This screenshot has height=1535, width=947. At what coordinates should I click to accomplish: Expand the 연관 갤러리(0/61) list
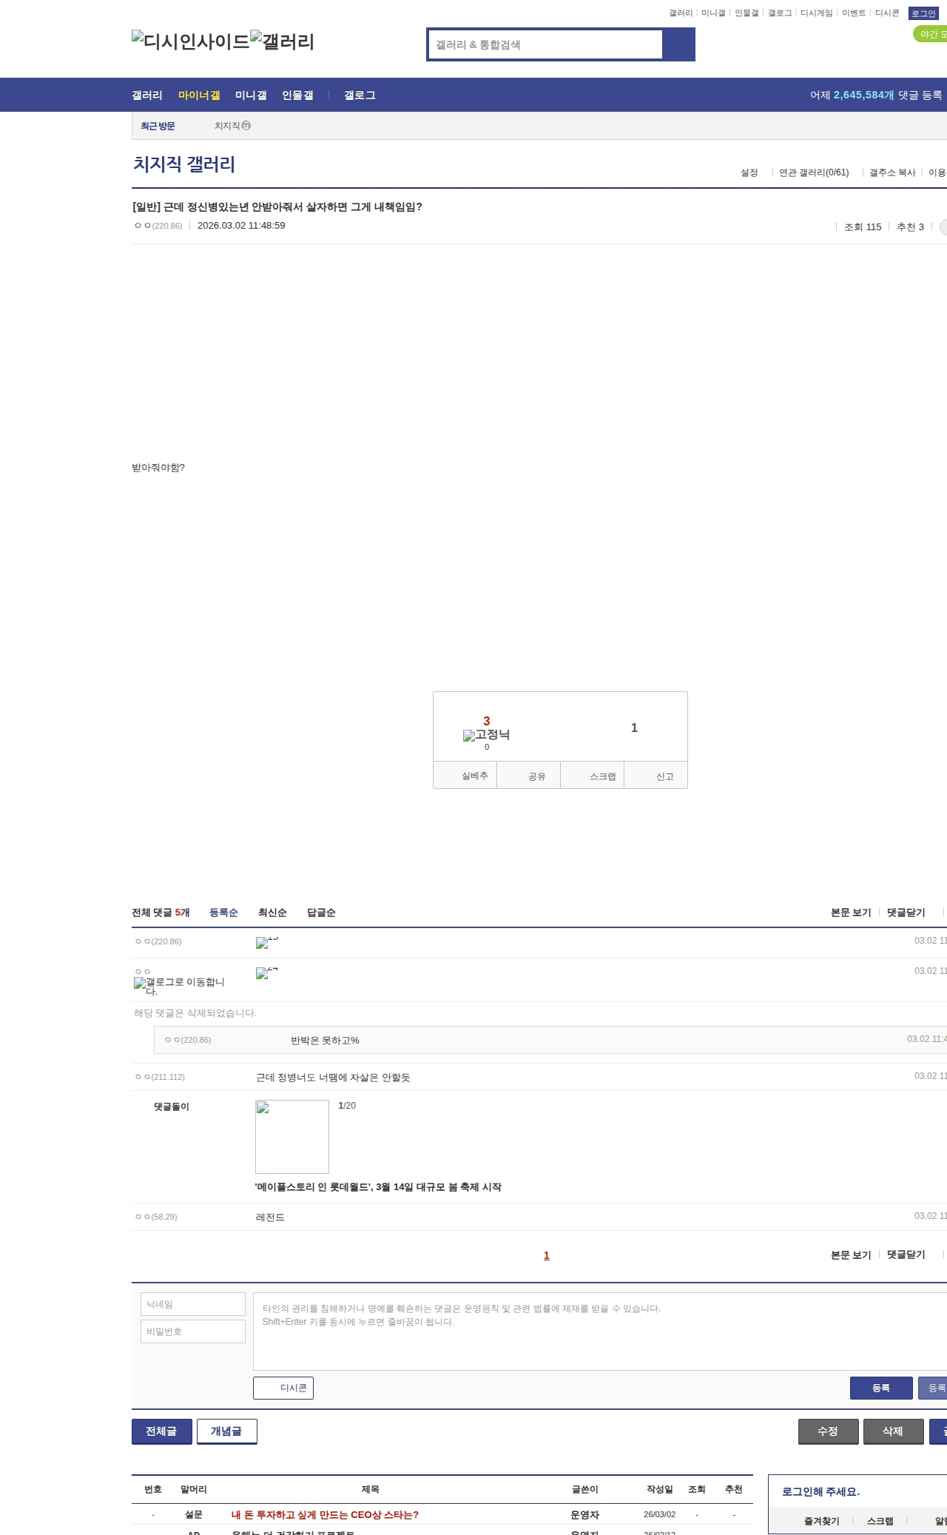[813, 172]
